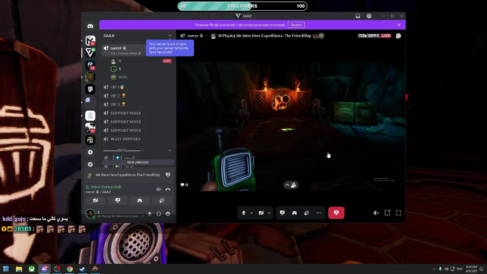The image size is (487, 274).
Task: Open your avatar in user panel
Action: 90,213
